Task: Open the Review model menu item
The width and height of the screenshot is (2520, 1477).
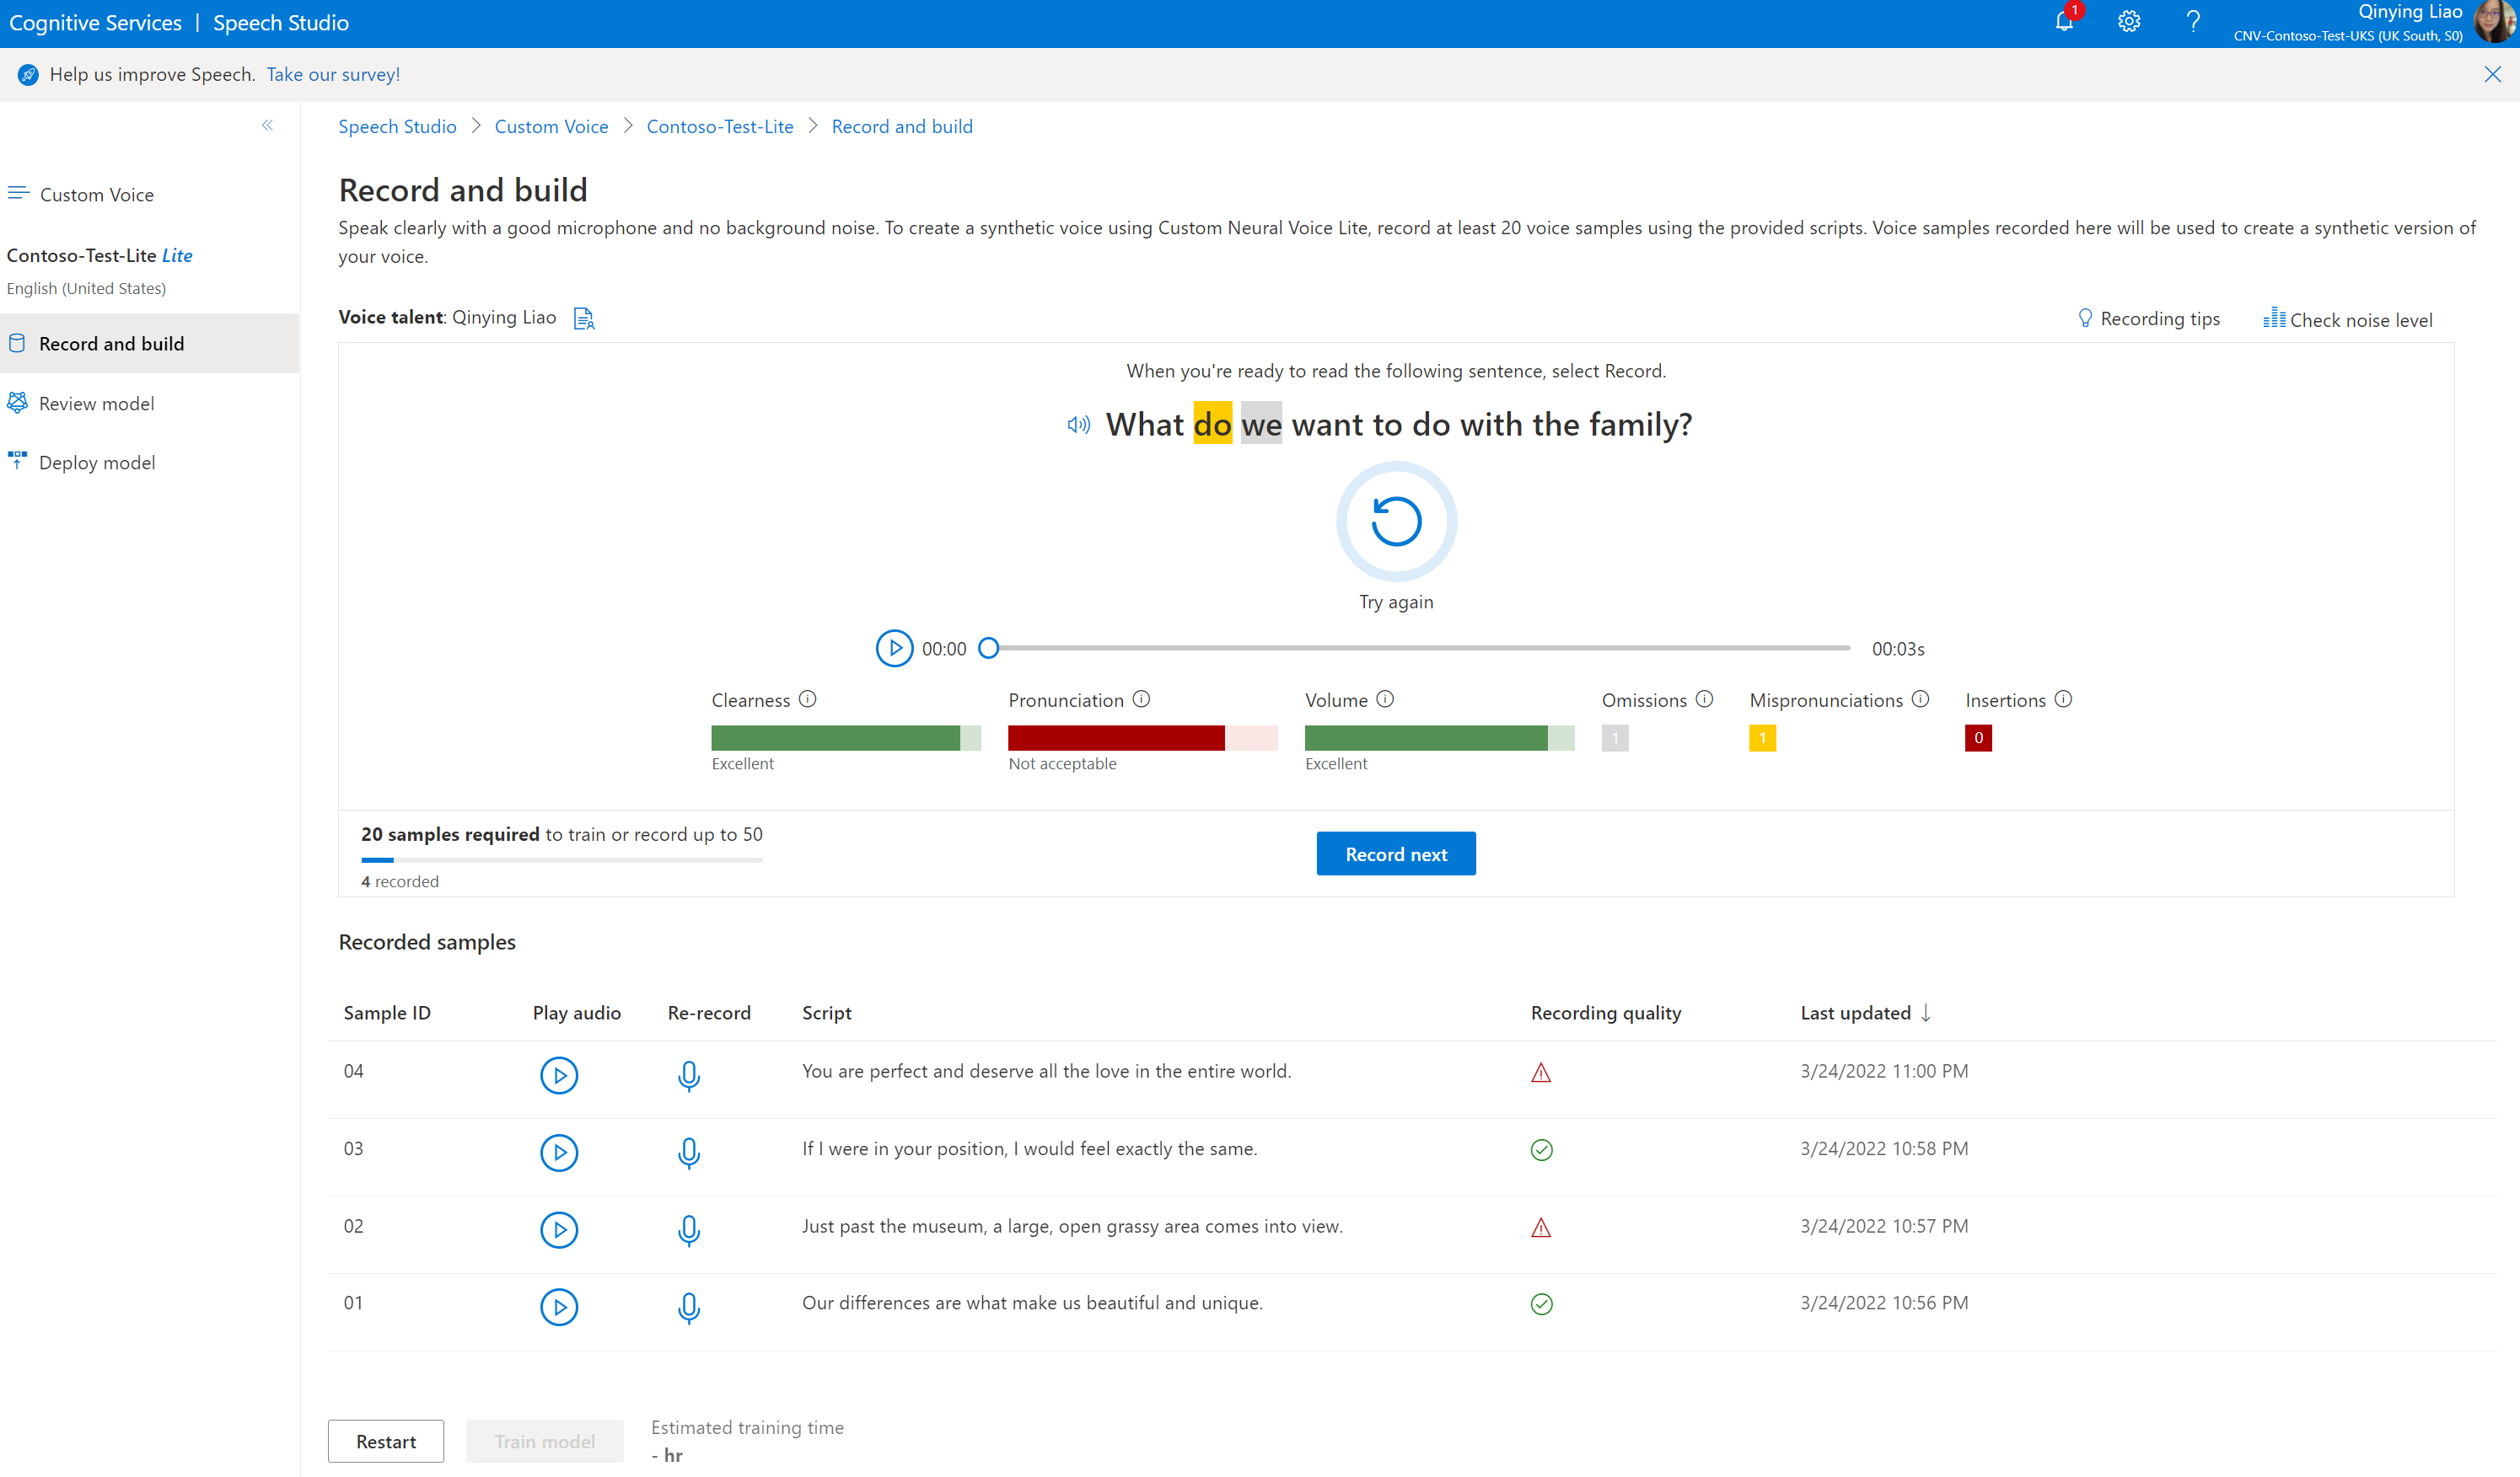Action: click(96, 404)
